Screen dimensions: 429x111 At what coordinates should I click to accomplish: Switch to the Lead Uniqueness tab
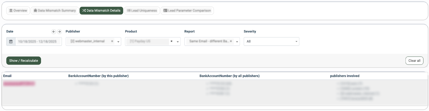click(x=142, y=11)
